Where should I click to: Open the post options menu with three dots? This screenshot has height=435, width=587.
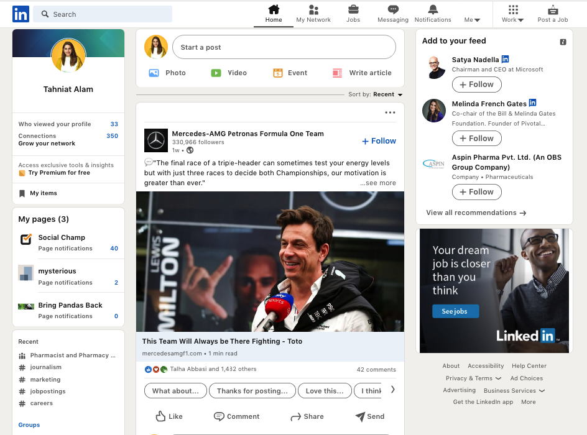[390, 112]
